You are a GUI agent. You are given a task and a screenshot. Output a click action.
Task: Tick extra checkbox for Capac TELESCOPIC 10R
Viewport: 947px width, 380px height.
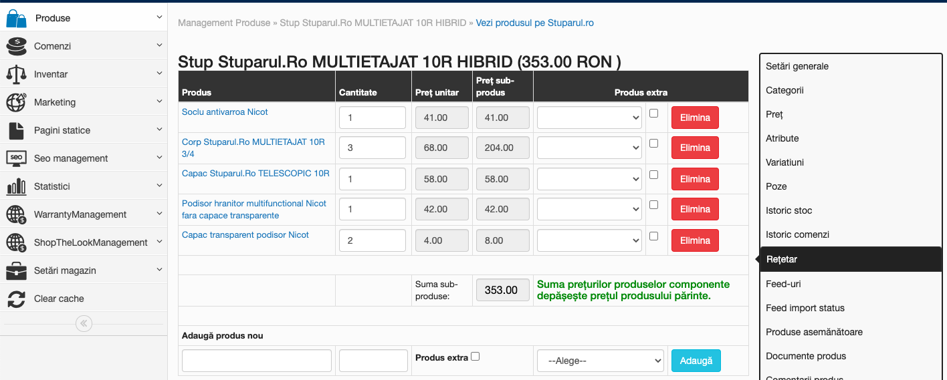pyautogui.click(x=653, y=174)
